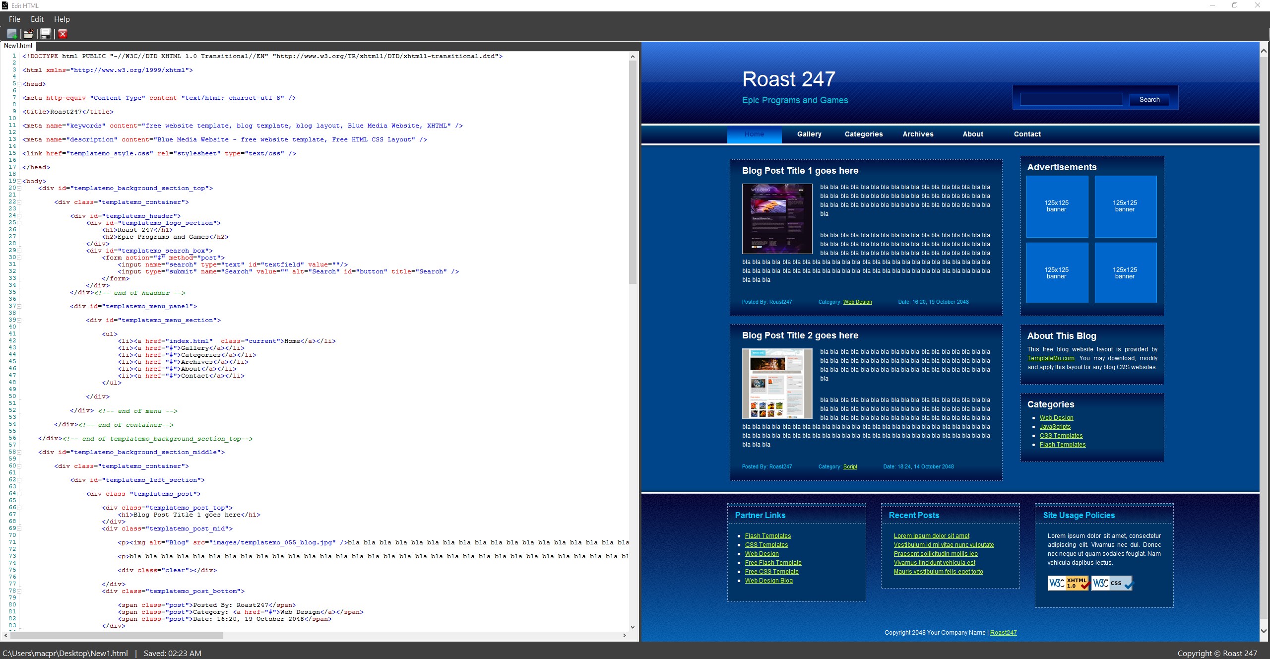This screenshot has width=1270, height=659.
Task: Click the search text field in preview
Action: click(1071, 99)
